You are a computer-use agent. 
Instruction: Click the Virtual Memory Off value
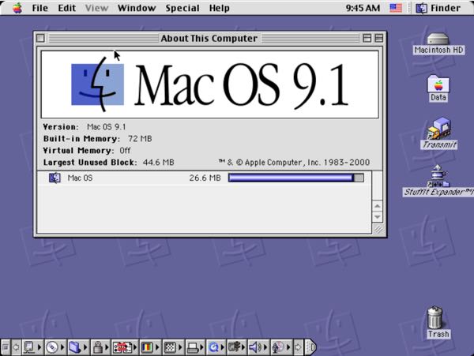125,150
